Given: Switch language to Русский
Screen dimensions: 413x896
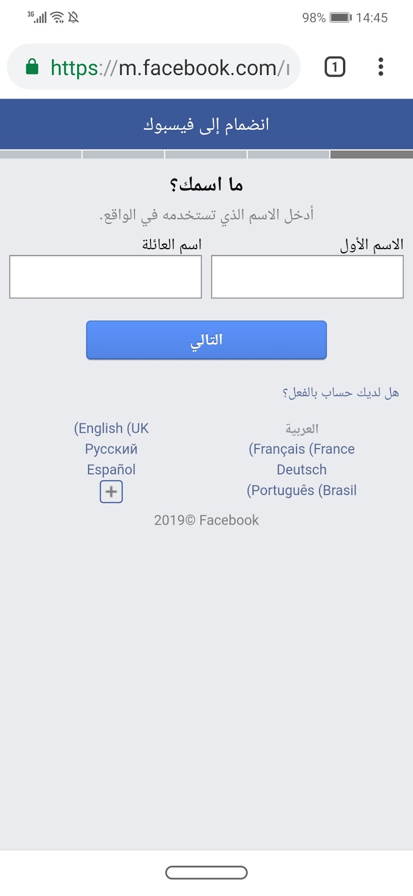Looking at the screenshot, I should [111, 449].
